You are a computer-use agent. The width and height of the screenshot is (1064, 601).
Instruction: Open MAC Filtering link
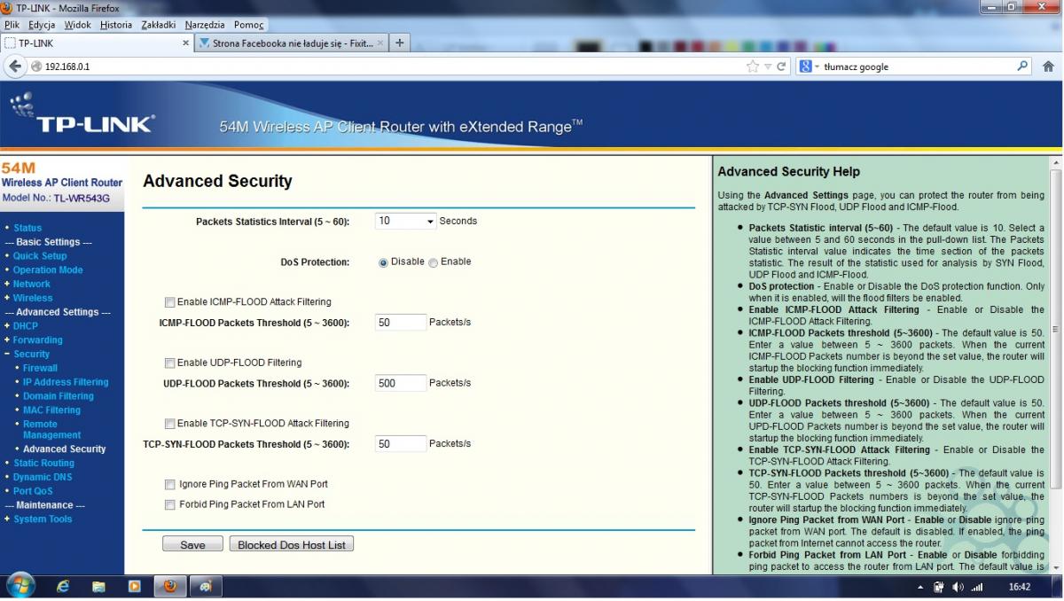tap(51, 410)
